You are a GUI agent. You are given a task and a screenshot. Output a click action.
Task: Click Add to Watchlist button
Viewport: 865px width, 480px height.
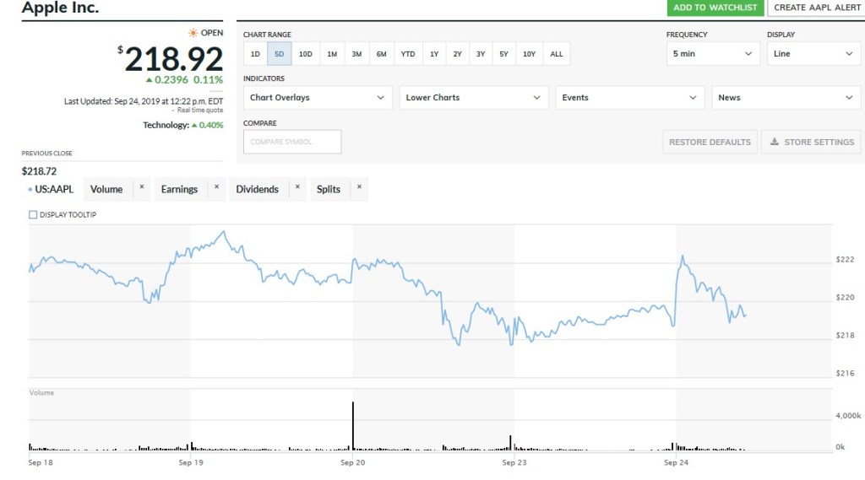point(715,8)
